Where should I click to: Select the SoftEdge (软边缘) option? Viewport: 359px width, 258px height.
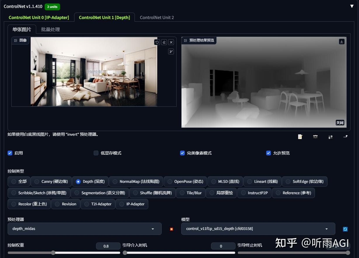(x=305, y=181)
